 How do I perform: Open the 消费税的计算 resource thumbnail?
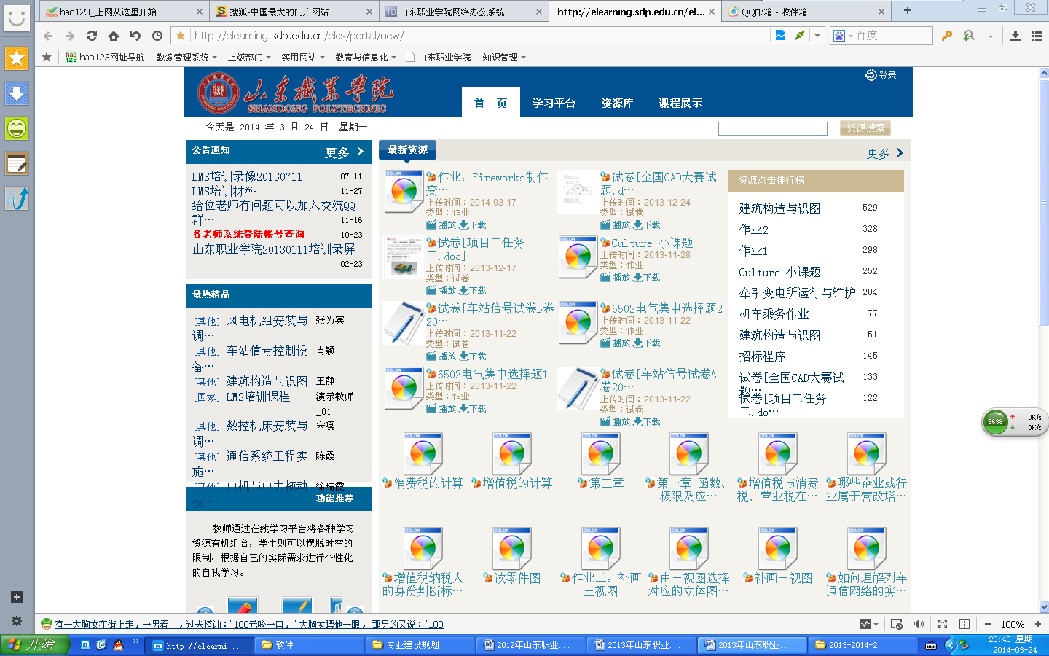click(423, 454)
